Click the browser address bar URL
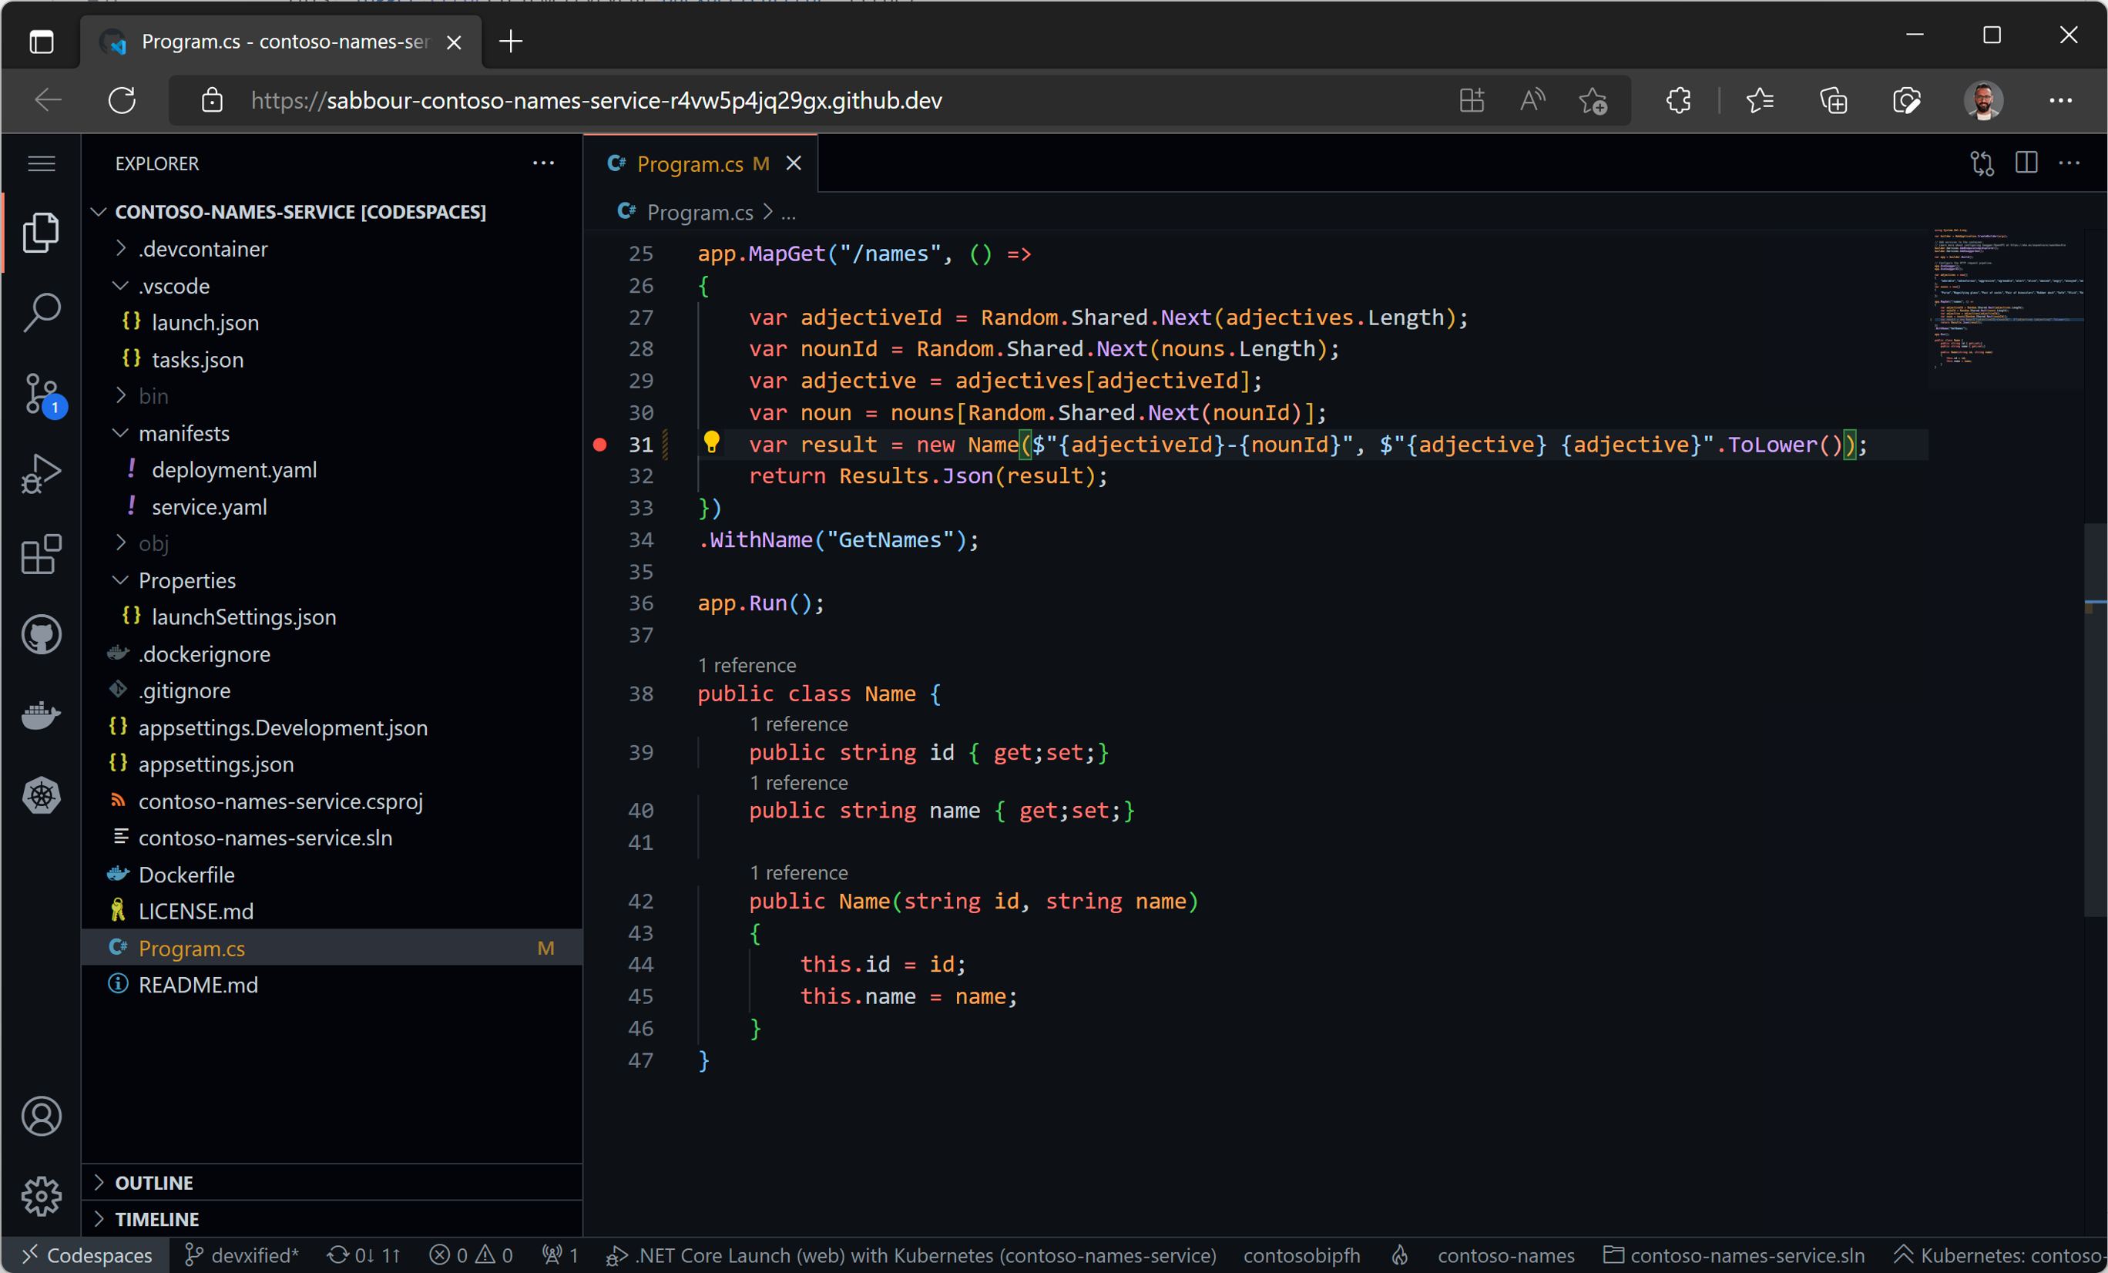The height and width of the screenshot is (1273, 2108). tap(633, 101)
